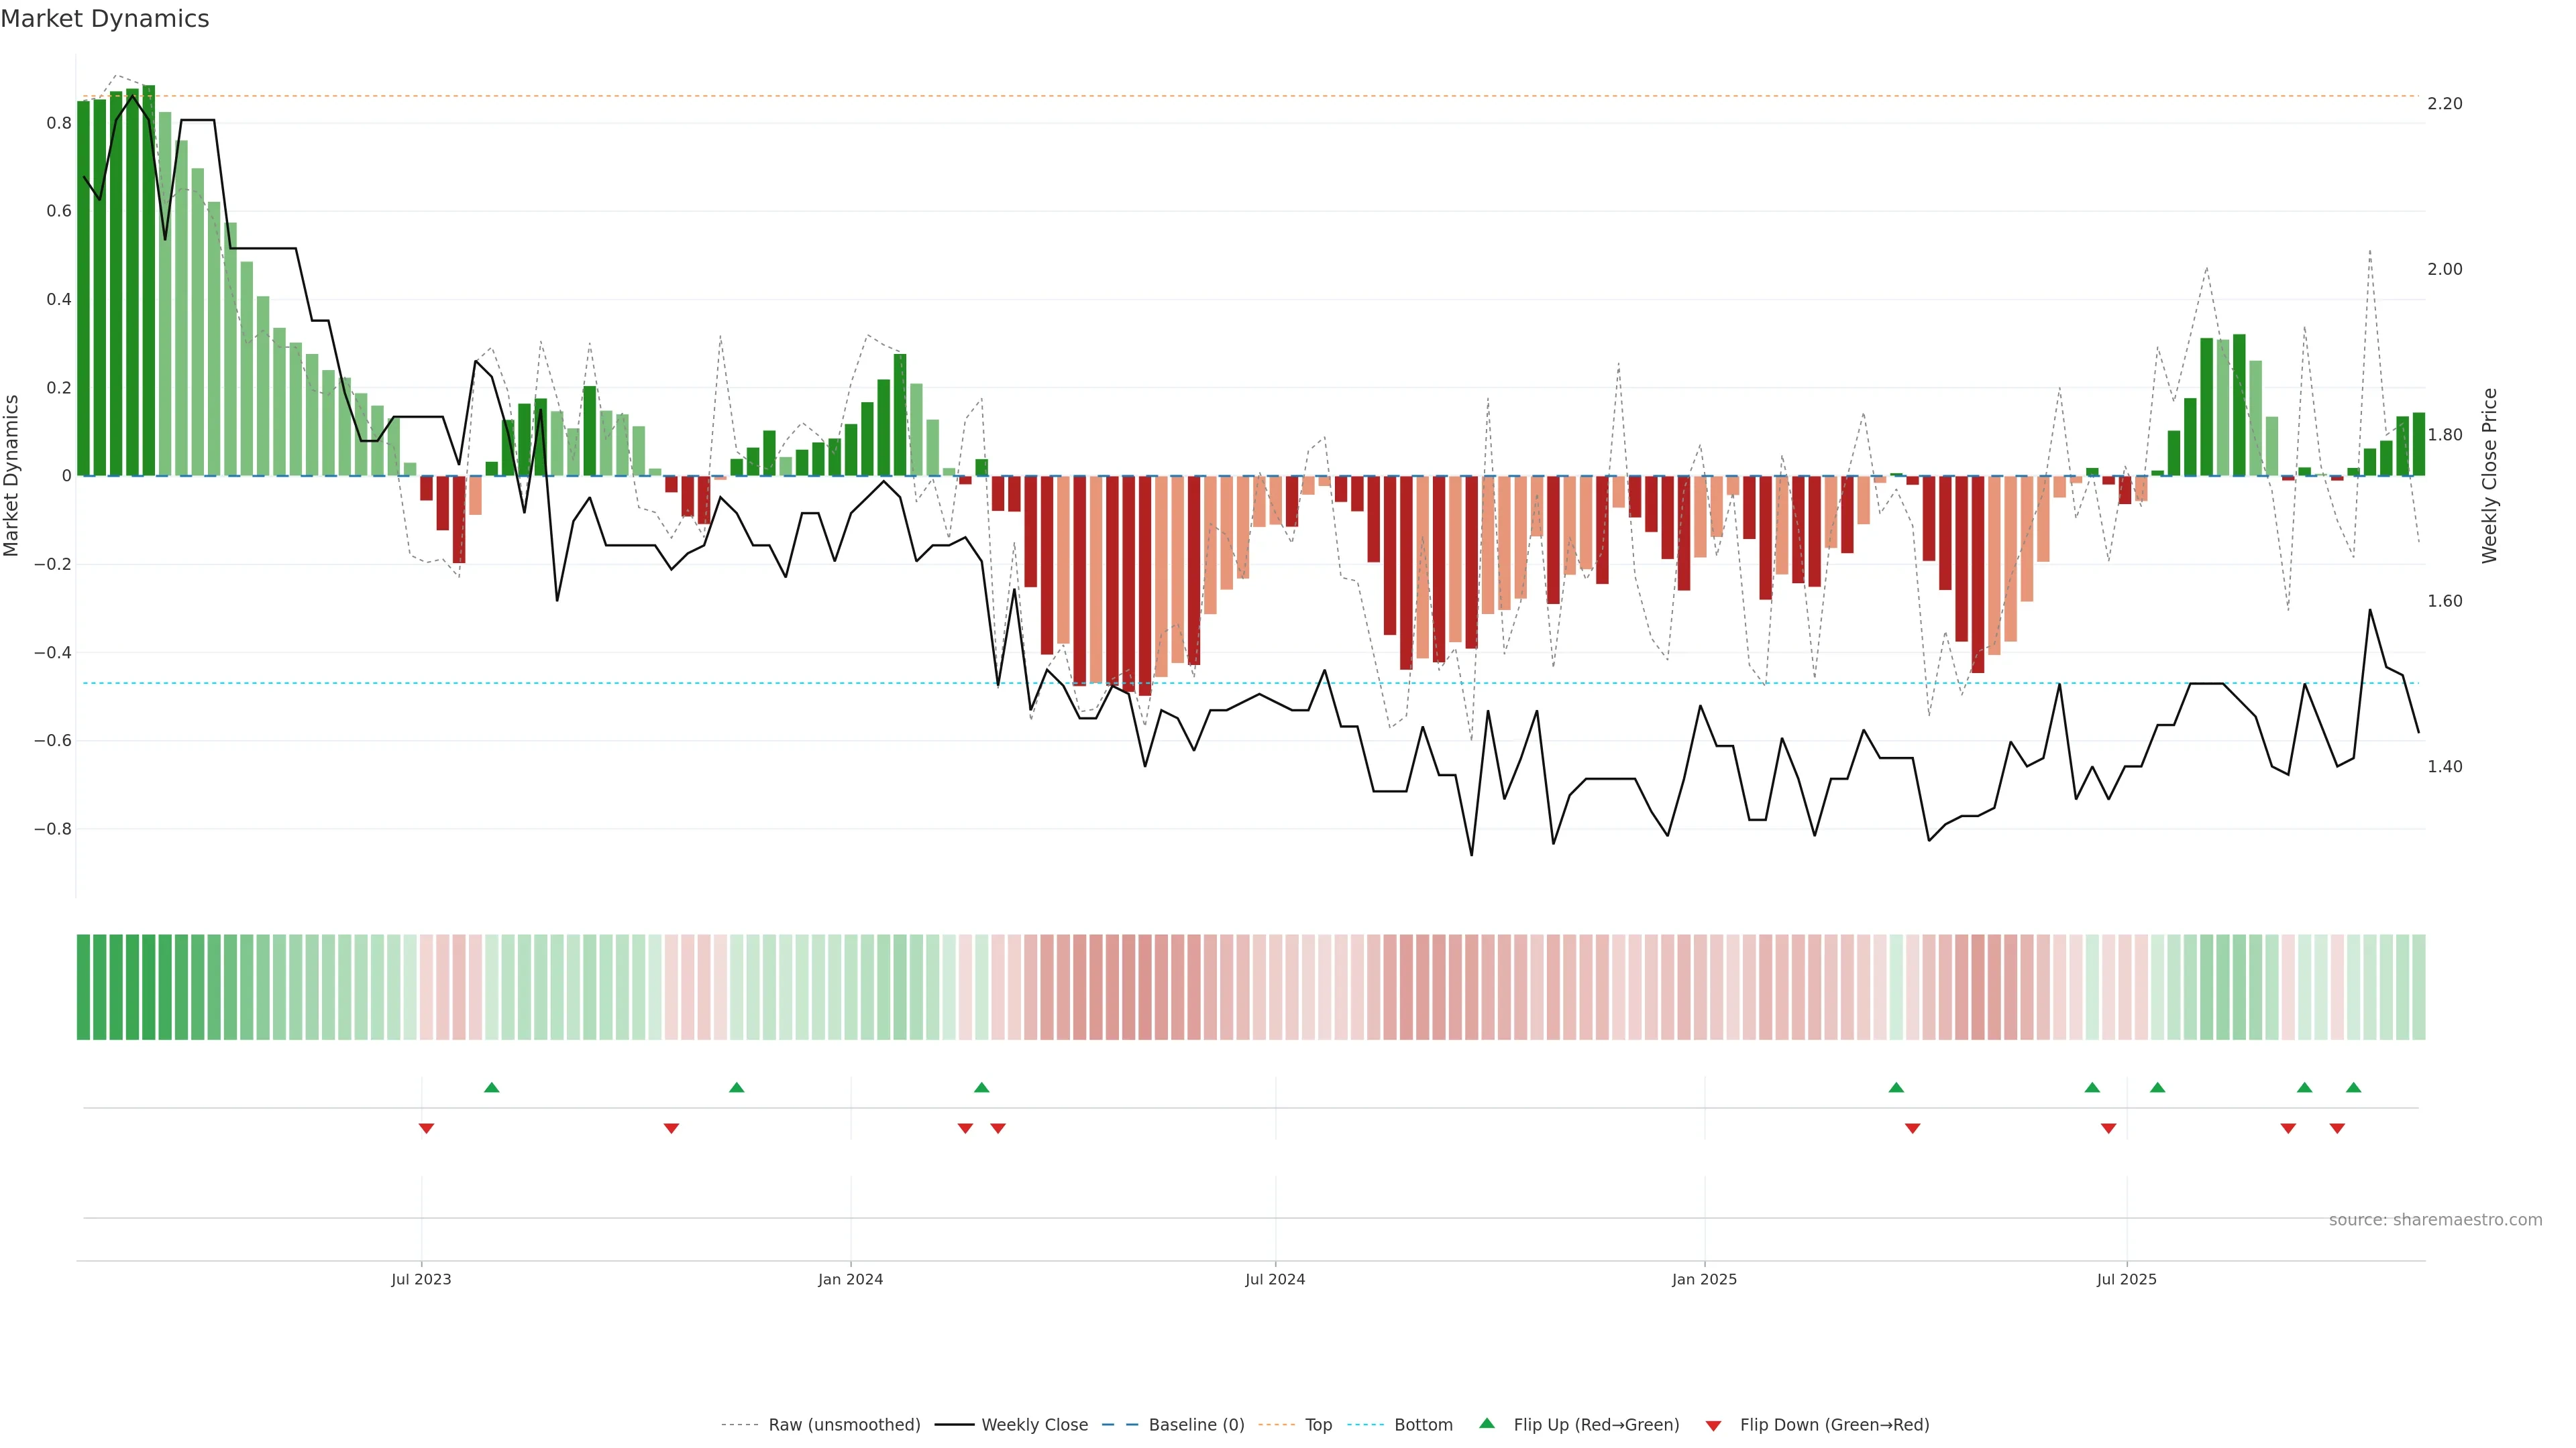Hide the Bottom series via legend
Screen dimensions: 2576x1448
(x=1423, y=1425)
